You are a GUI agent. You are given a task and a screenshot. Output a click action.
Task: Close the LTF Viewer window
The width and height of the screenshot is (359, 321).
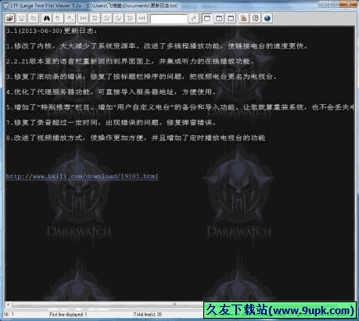click(348, 4)
